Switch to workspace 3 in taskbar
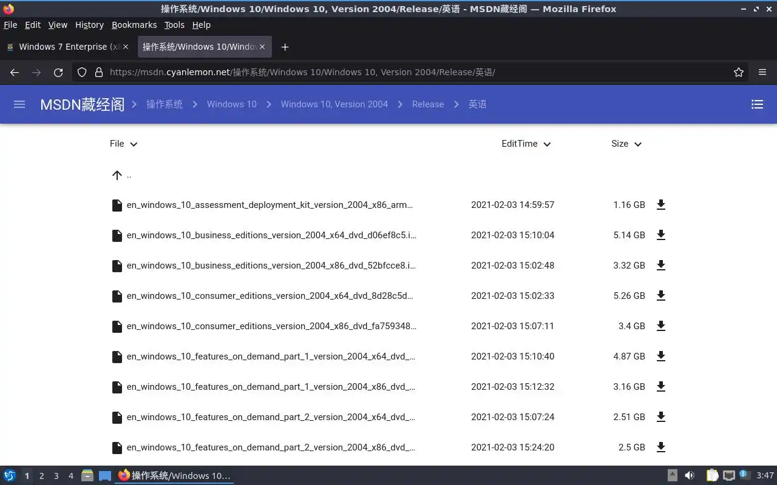The height and width of the screenshot is (485, 777). (x=56, y=476)
